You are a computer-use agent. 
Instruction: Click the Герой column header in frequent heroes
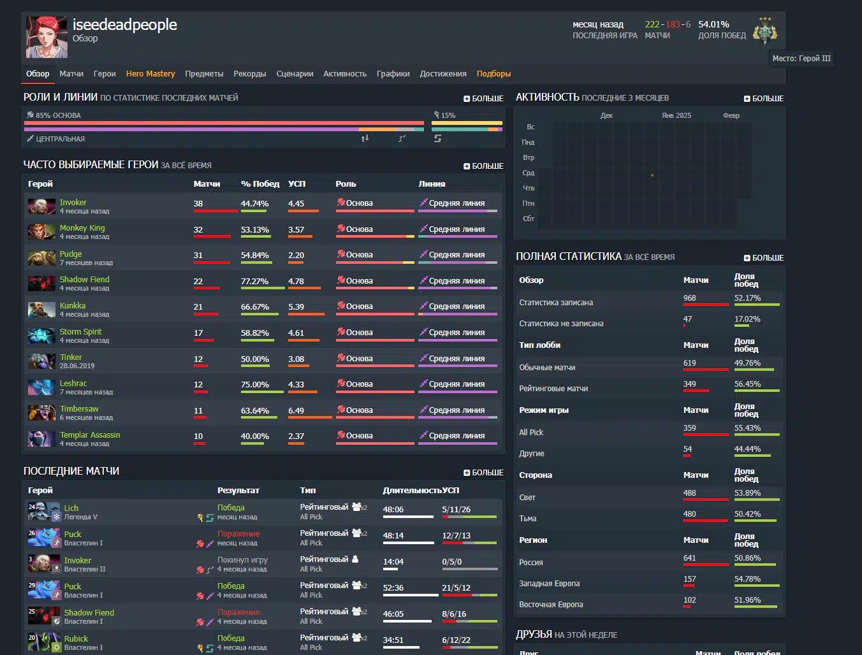[40, 184]
